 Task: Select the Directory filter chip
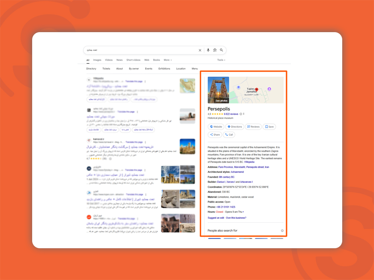[91, 69]
